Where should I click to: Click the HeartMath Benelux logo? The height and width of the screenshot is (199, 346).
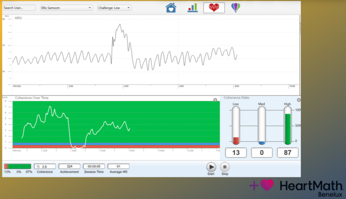(x=296, y=188)
